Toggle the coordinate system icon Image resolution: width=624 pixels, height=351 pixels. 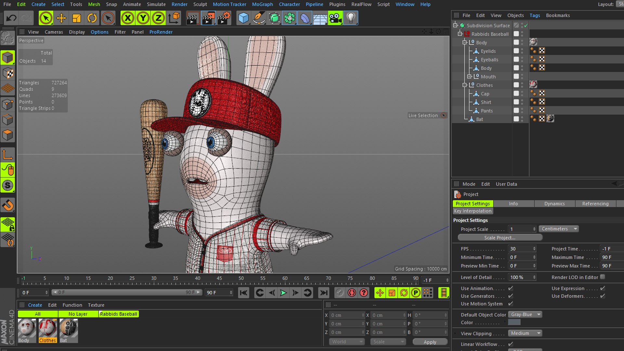click(x=174, y=18)
